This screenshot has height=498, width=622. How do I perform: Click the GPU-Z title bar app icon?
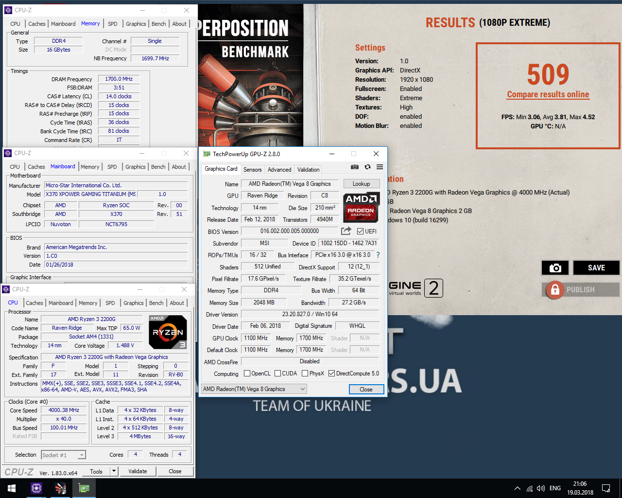pyautogui.click(x=207, y=154)
